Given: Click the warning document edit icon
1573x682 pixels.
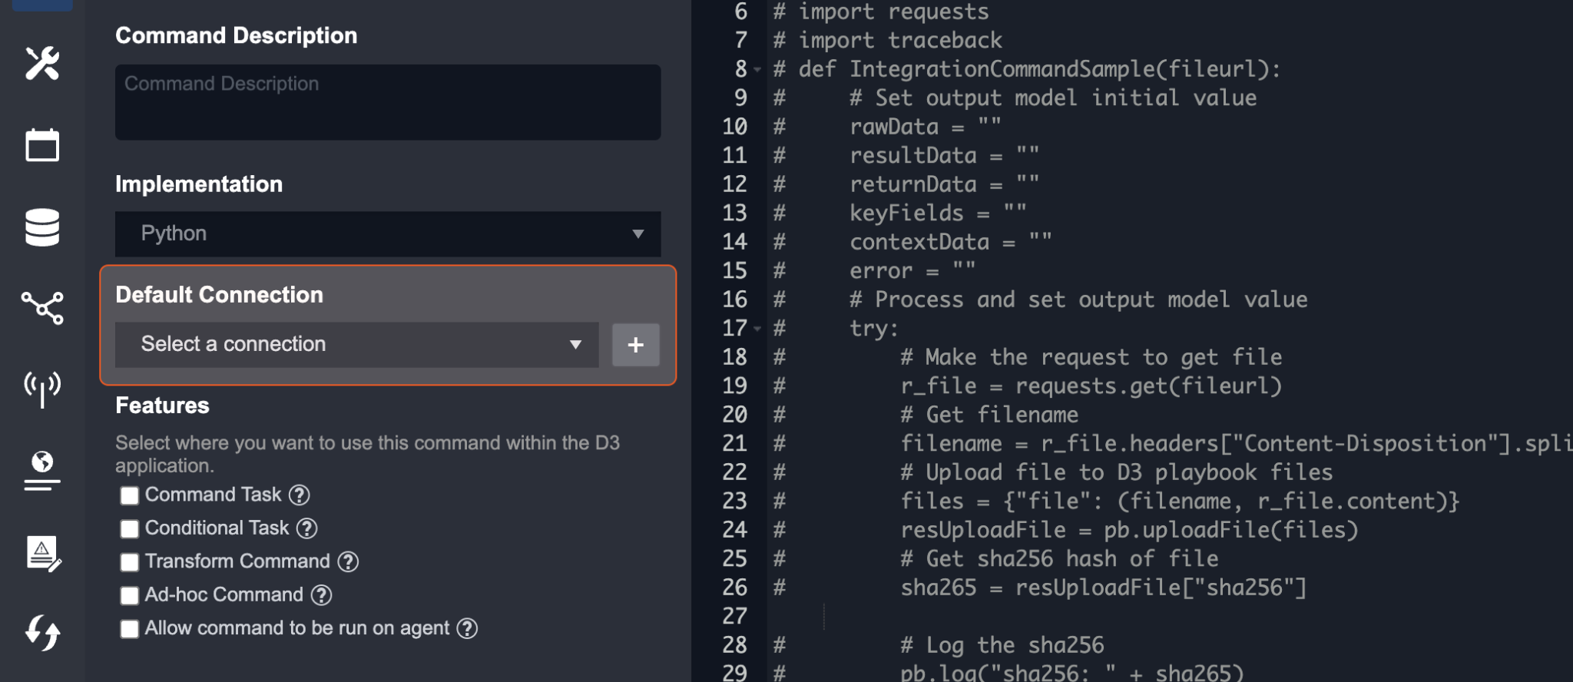Looking at the screenshot, I should coord(42,554).
